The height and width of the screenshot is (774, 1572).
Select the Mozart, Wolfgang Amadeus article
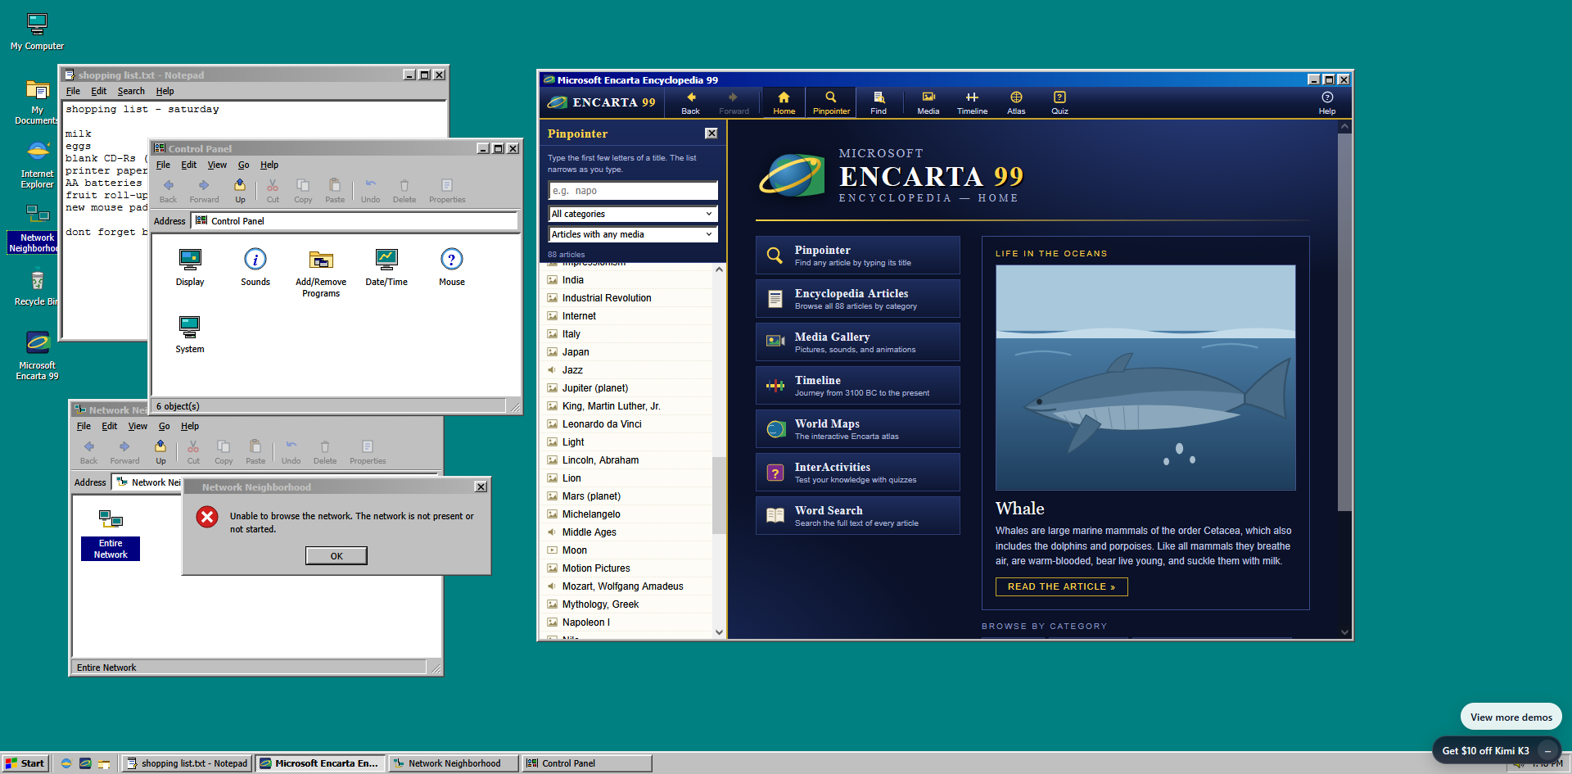tap(626, 586)
